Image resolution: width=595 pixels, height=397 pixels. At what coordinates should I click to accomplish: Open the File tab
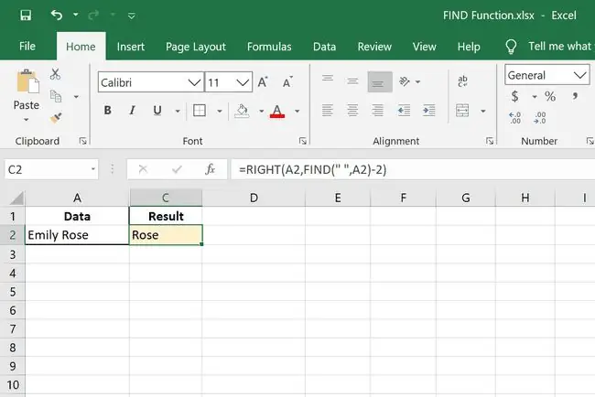(x=27, y=47)
